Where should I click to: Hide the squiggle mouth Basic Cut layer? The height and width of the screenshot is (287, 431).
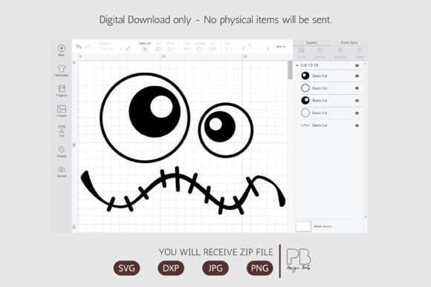pyautogui.click(x=357, y=125)
